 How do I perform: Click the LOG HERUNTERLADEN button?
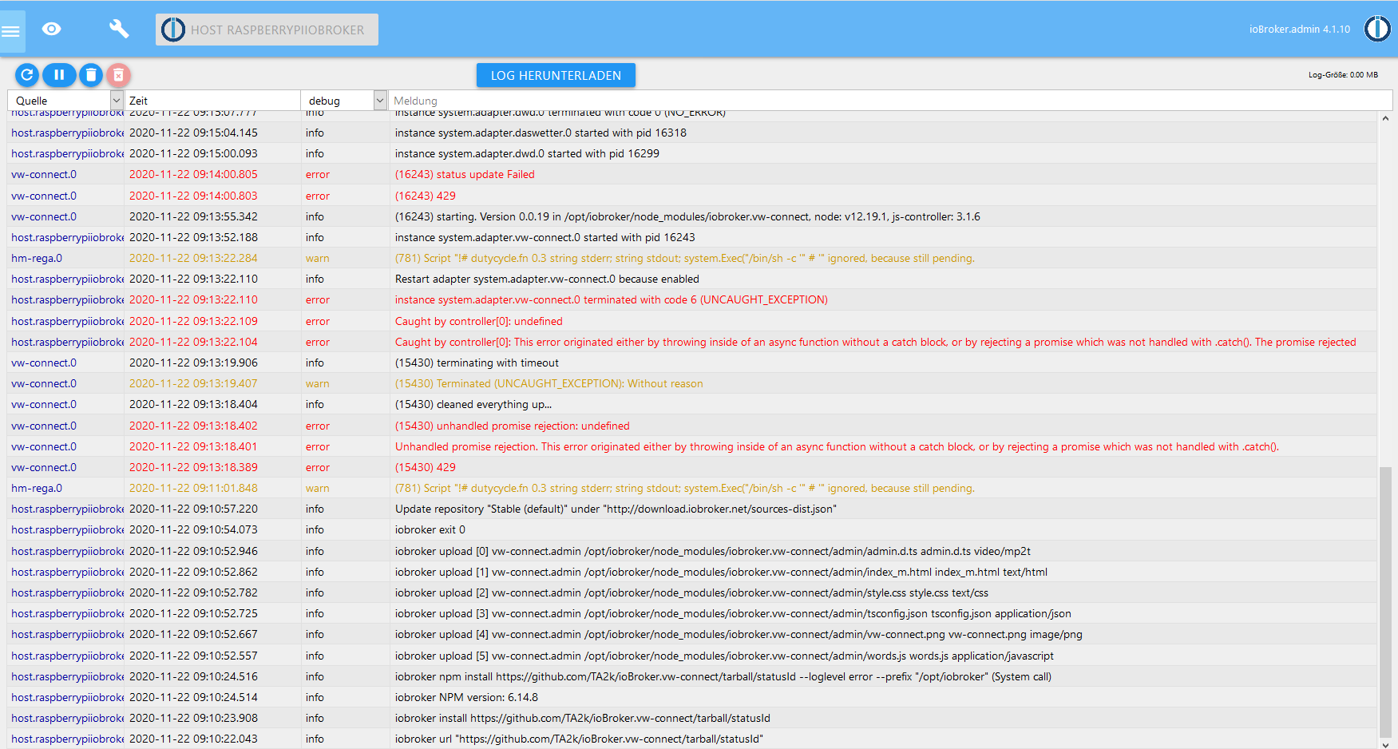click(556, 75)
